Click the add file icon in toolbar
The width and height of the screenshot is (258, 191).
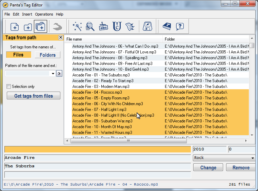pyautogui.click(x=15, y=27)
